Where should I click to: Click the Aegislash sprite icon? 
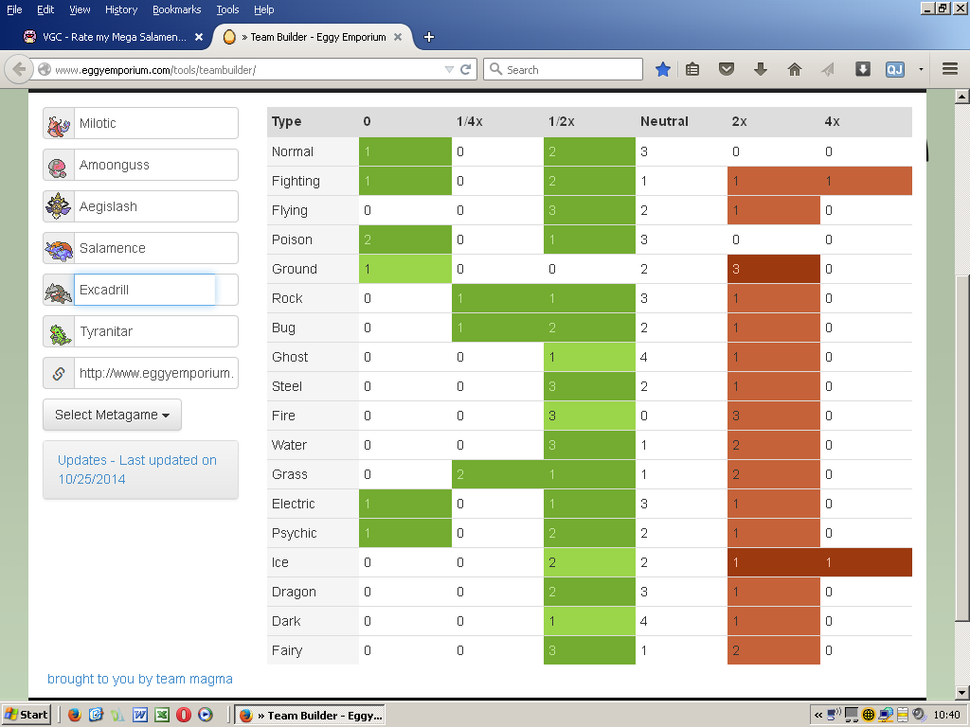[x=58, y=206]
